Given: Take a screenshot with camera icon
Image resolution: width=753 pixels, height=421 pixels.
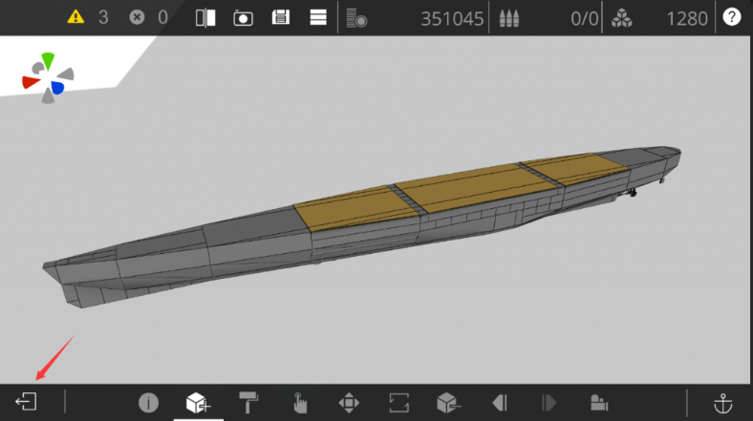Looking at the screenshot, I should coord(243,17).
